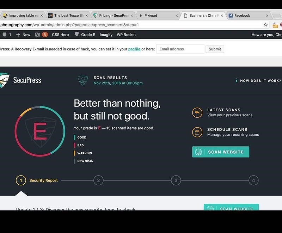
Task: Click the scan results shield icon
Action: (83, 80)
